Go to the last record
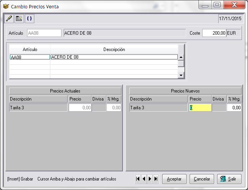The image size is (248, 190). pyautogui.click(x=156, y=179)
